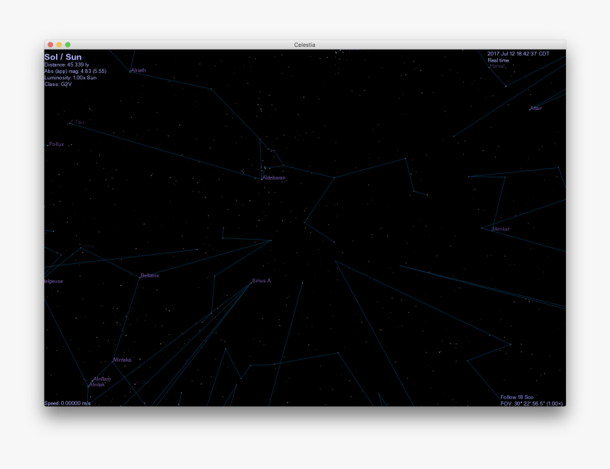Screen dimensions: 610x469
Task: Pick the Mintaka star label
Action: [122, 360]
